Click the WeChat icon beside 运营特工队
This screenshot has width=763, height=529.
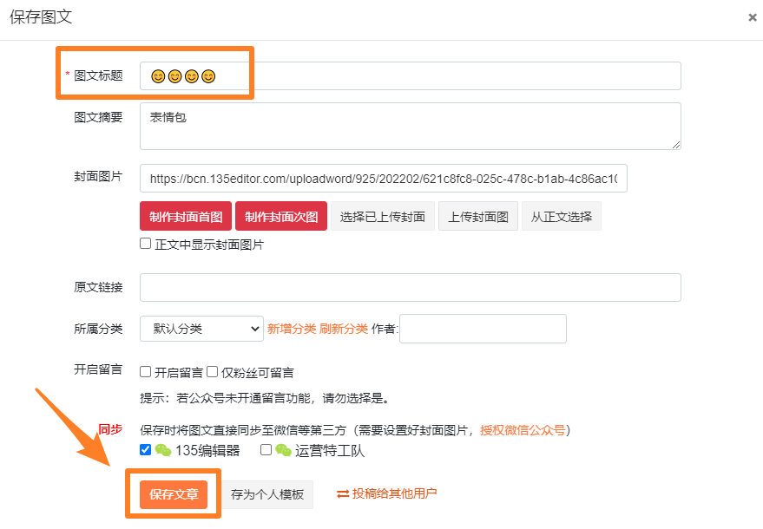tap(283, 450)
